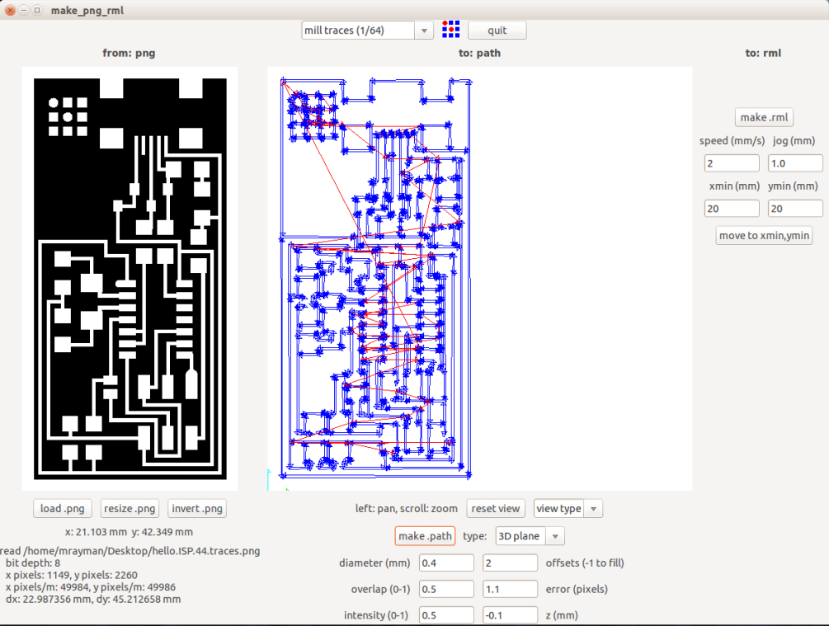
Task: Click the quit button
Action: pyautogui.click(x=497, y=31)
